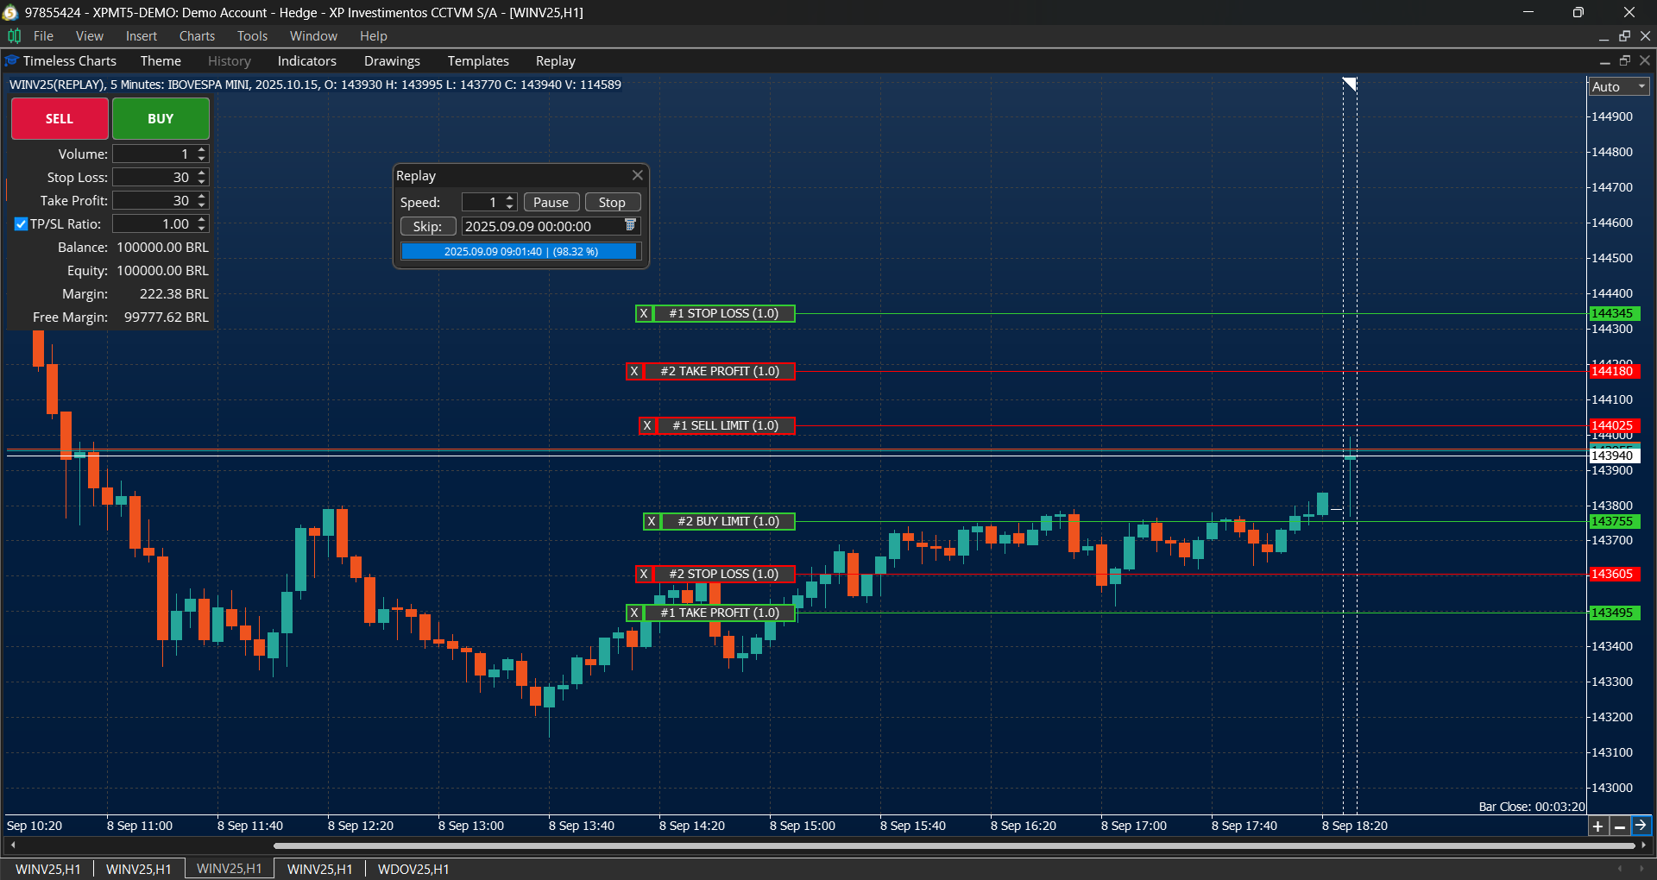
Task: Open the Charts menu
Action: [x=197, y=35]
